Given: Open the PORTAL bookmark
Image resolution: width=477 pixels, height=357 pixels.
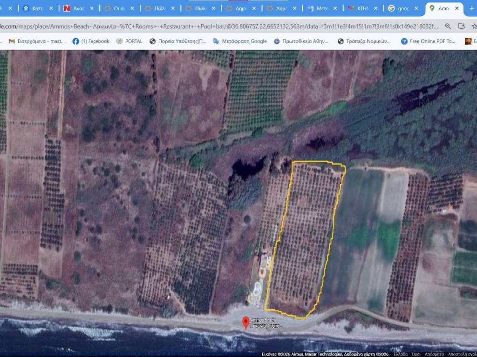Looking at the screenshot, I should [129, 41].
